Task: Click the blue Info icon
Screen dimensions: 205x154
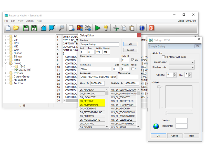Action: (x=142, y=28)
